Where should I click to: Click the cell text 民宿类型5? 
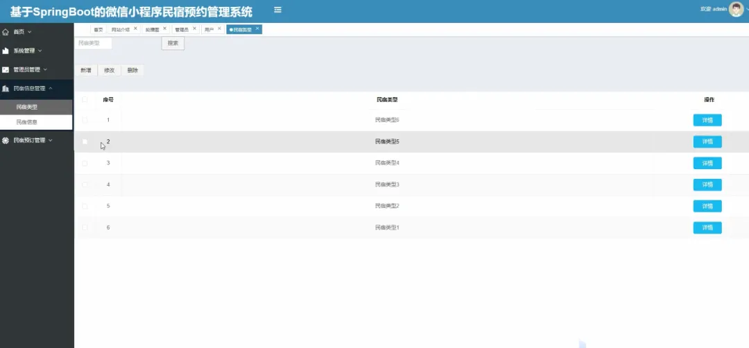(x=387, y=141)
